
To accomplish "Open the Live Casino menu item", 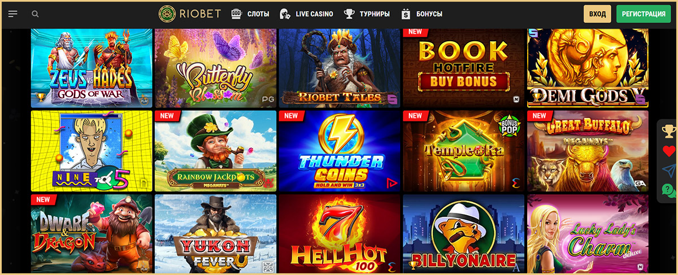I will pos(306,14).
